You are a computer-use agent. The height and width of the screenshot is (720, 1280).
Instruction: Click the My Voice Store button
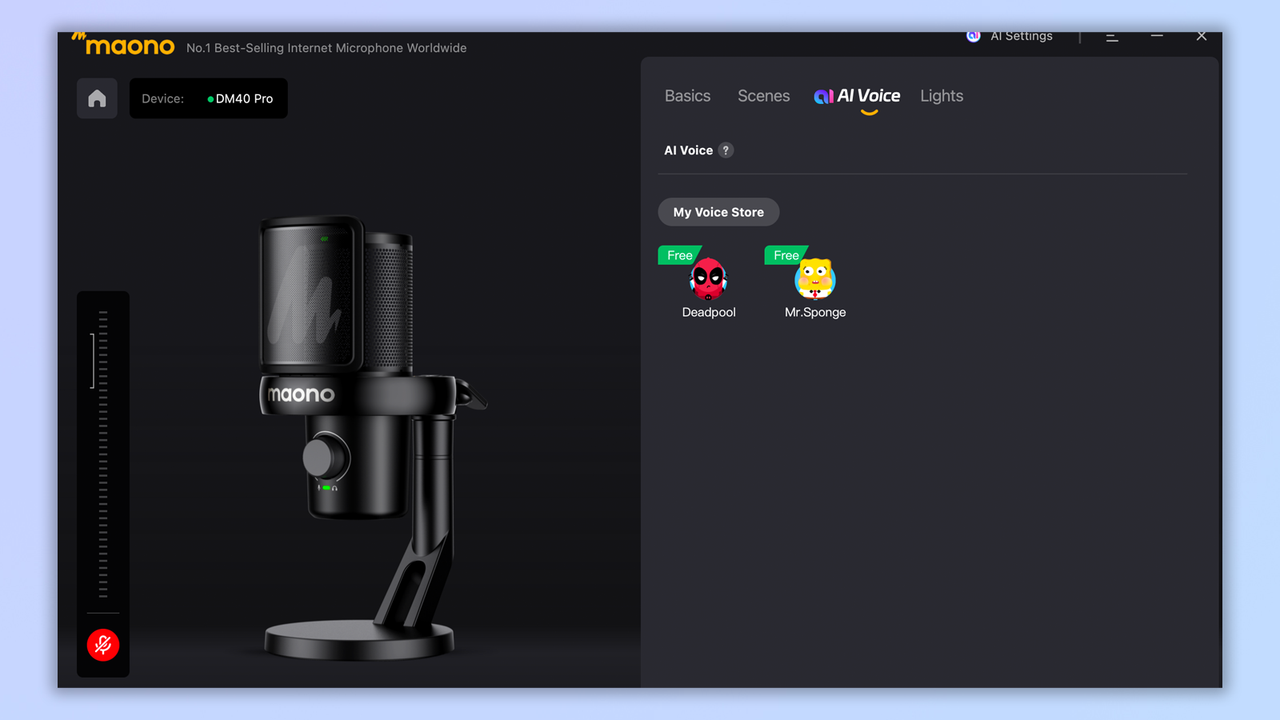[x=718, y=211]
